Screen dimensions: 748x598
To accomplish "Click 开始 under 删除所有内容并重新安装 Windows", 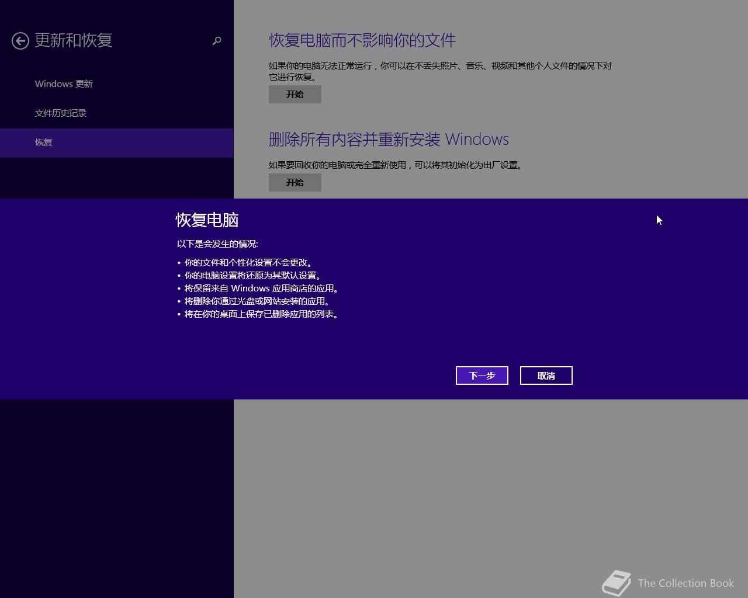I will [x=295, y=182].
